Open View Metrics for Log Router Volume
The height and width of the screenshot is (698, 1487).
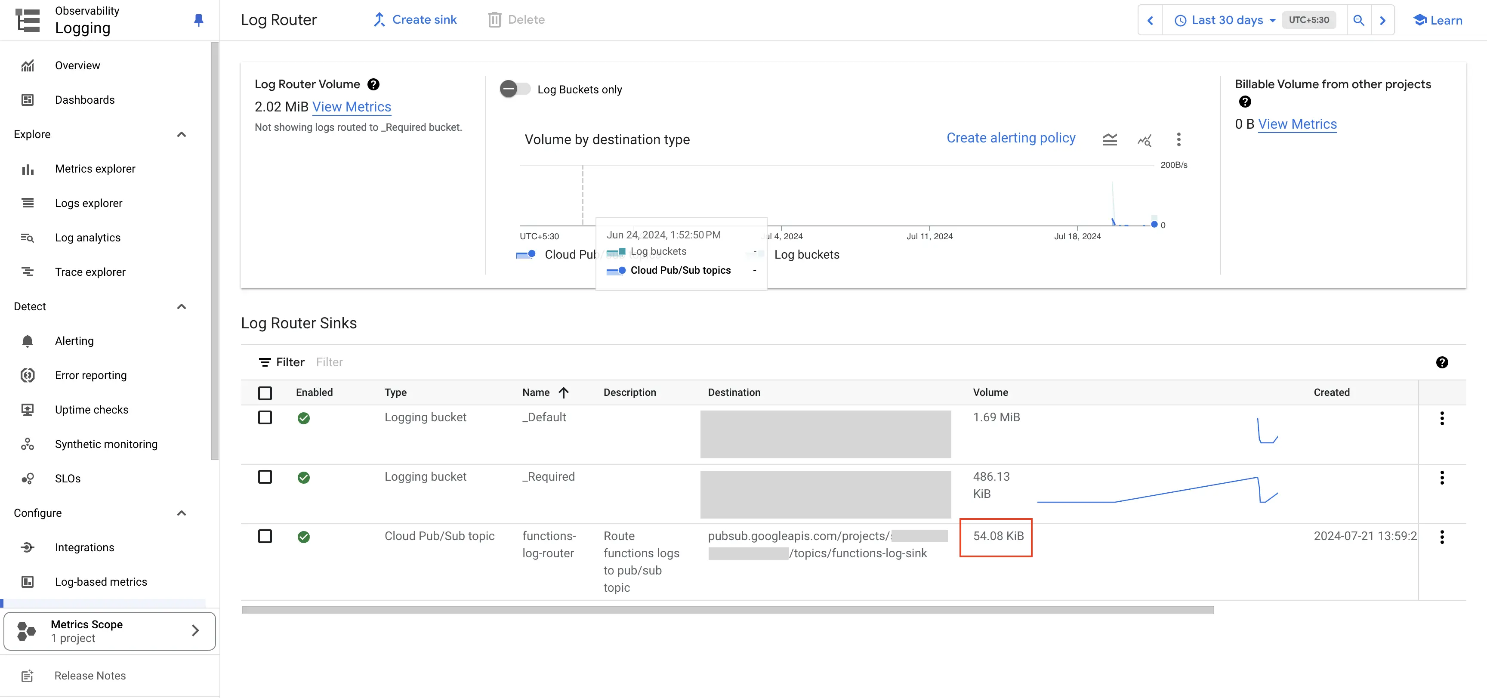coord(352,107)
